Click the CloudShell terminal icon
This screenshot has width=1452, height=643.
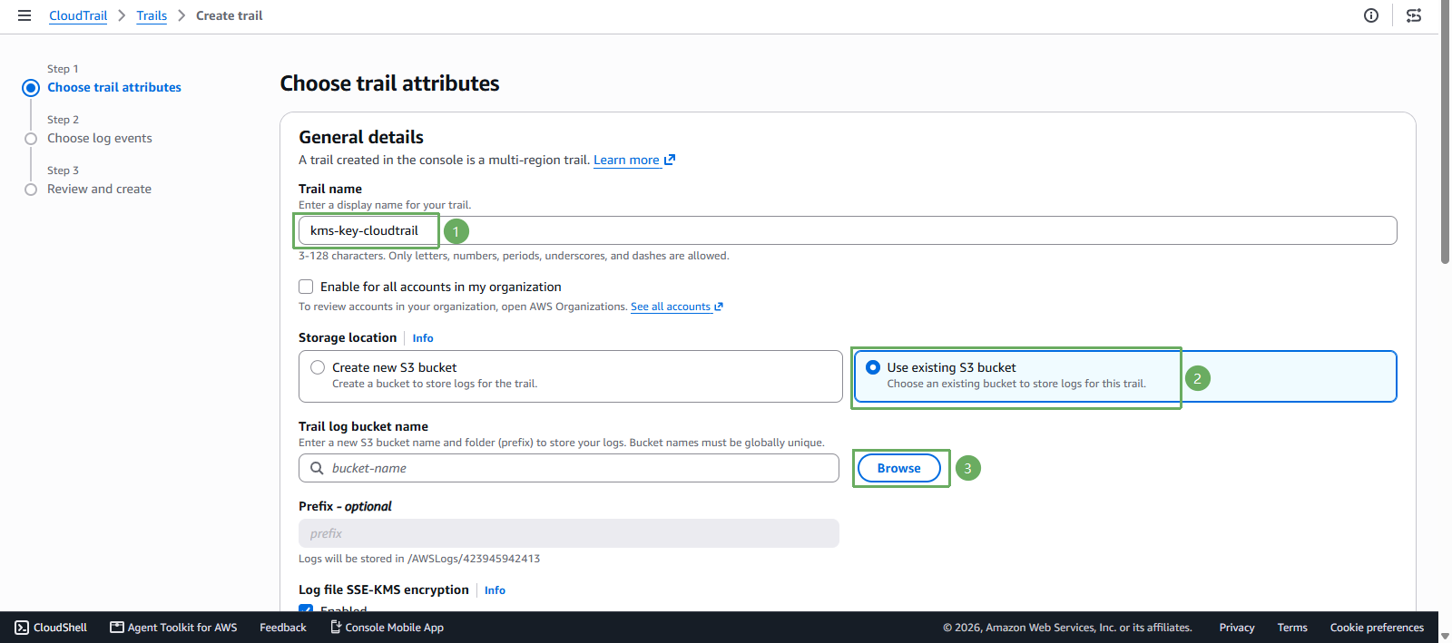[22, 628]
